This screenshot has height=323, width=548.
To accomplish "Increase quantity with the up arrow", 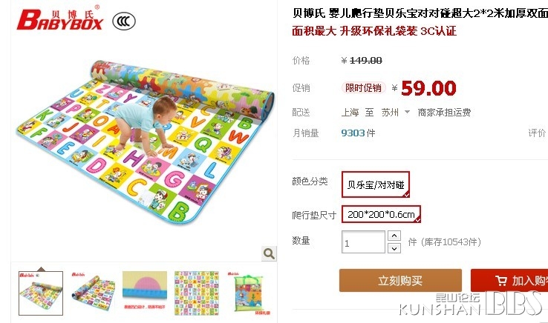I will pos(394,236).
